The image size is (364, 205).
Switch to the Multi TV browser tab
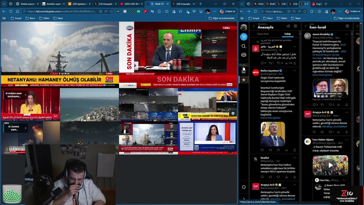coord(157,4)
